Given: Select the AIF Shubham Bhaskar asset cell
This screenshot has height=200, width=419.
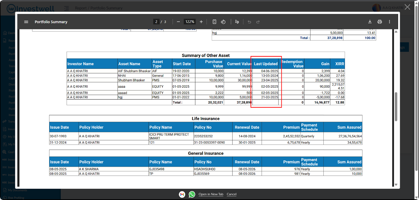Looking at the screenshot, I should pyautogui.click(x=134, y=71).
